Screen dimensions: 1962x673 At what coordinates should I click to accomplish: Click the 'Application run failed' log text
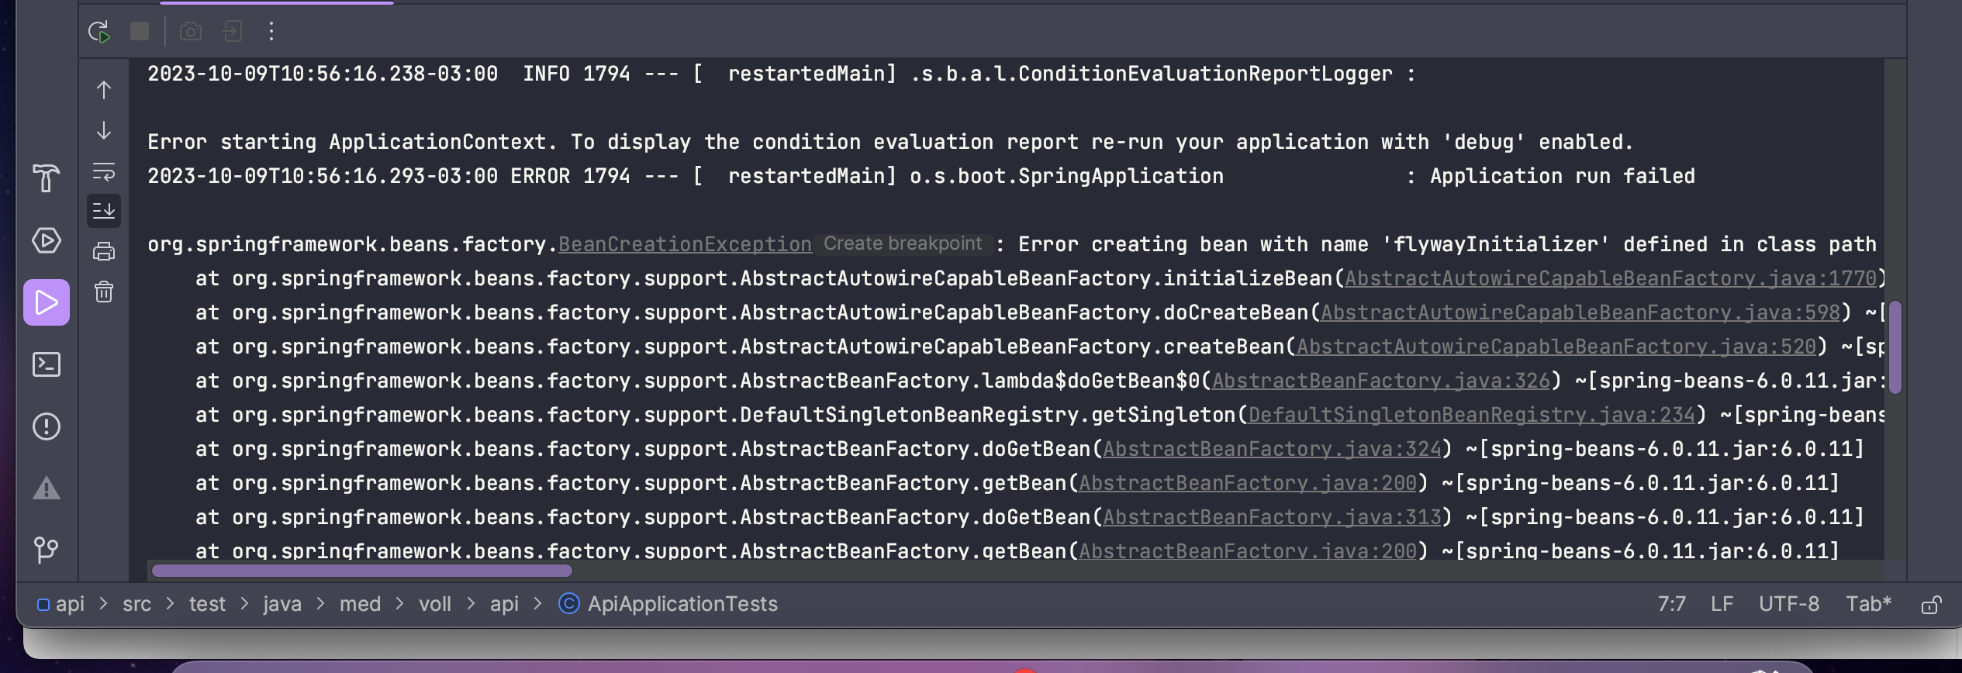coord(1562,176)
